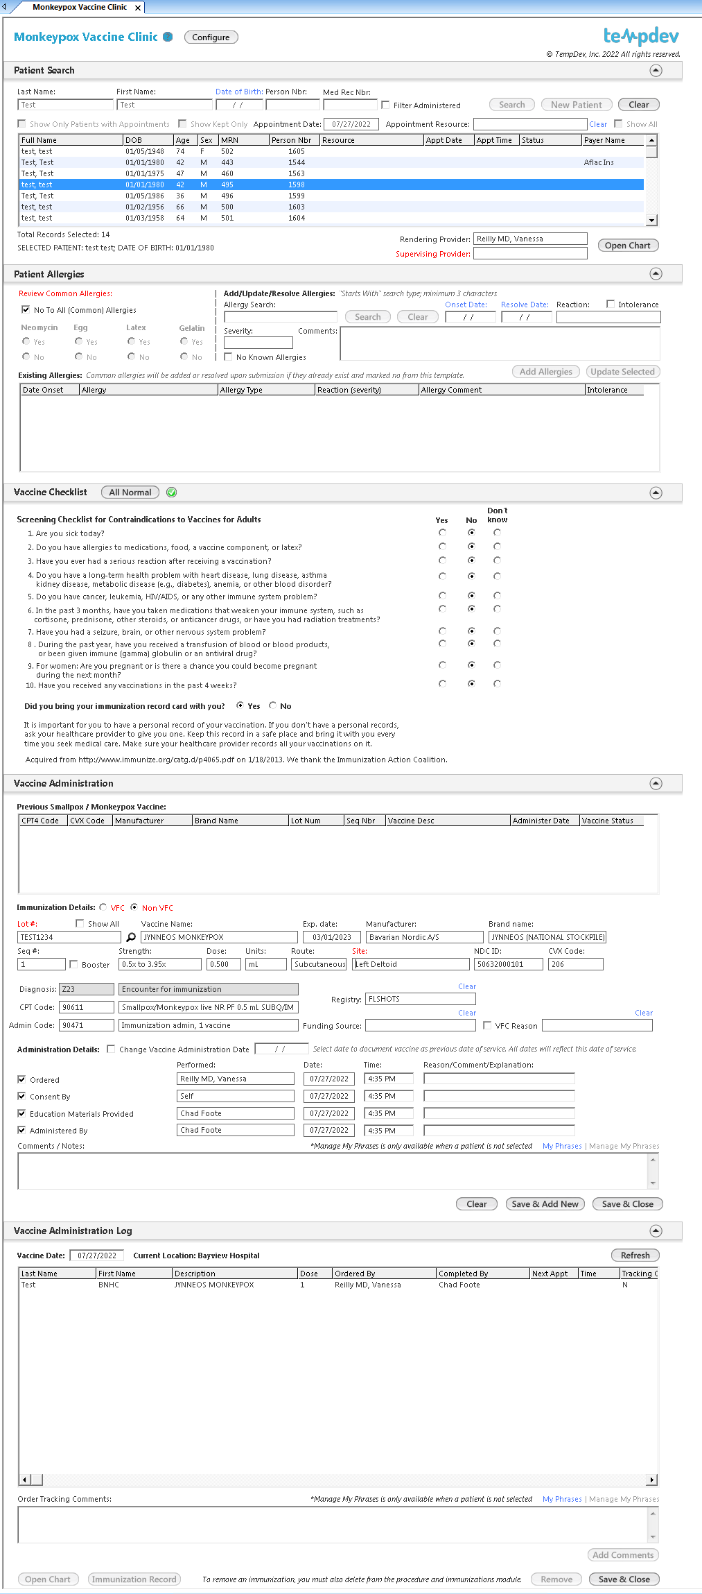Click the log table left scroll arrow
This screenshot has width=702, height=1594.
24,1480
